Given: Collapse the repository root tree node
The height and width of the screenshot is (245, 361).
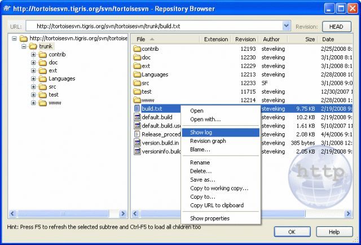Looking at the screenshot, I should click(x=14, y=38).
